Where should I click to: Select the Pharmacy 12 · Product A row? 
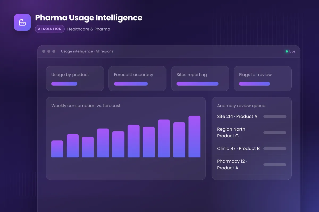tap(251, 165)
